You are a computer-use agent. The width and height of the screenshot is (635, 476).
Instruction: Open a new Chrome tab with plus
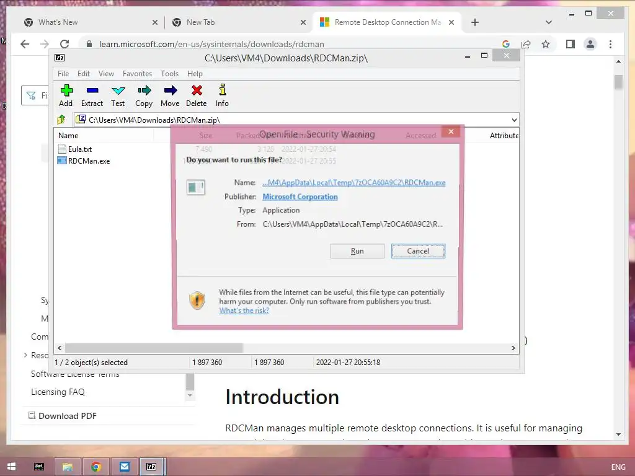pos(475,22)
